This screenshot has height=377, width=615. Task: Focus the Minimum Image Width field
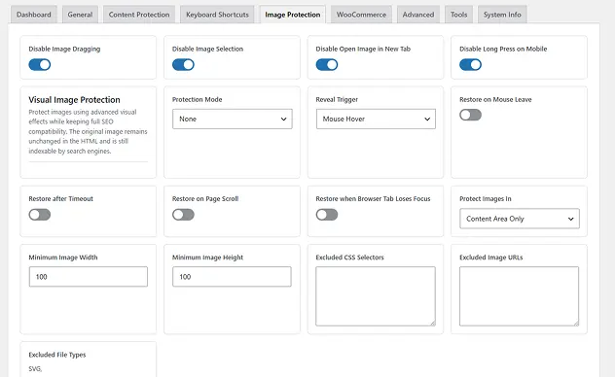click(89, 277)
